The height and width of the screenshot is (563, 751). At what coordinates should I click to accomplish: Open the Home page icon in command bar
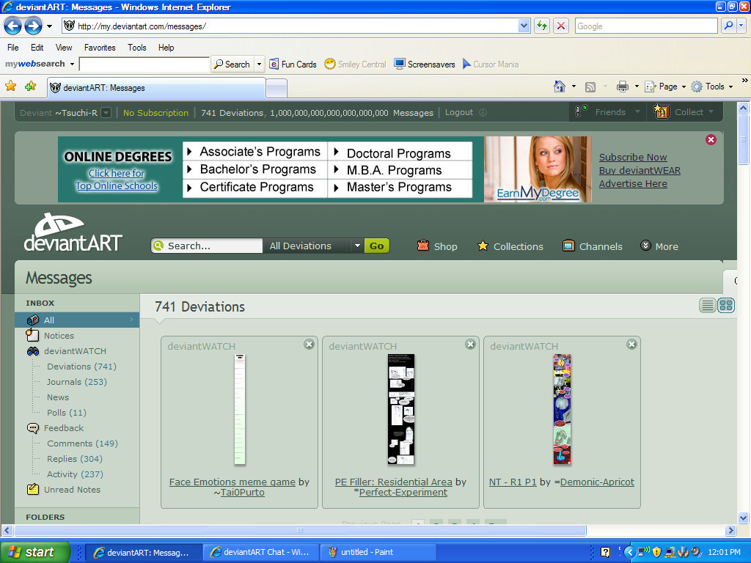[559, 87]
